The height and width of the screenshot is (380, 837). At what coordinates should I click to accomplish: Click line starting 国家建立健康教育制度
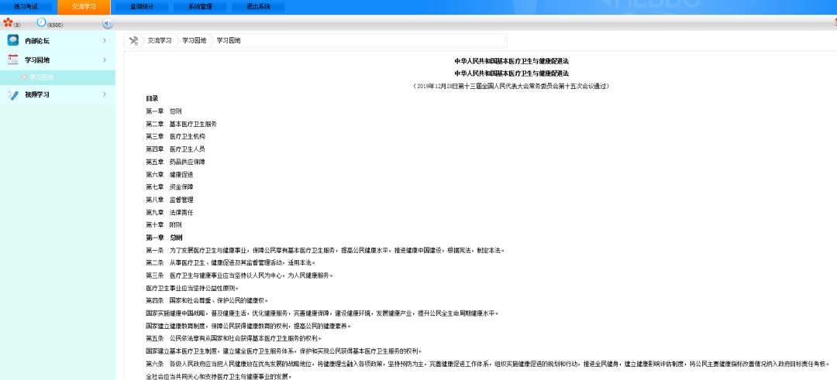[249, 326]
